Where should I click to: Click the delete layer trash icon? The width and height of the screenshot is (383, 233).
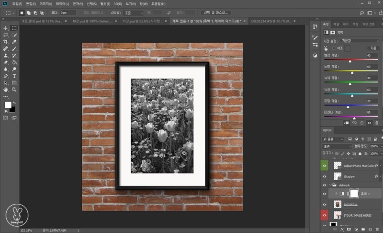(x=376, y=230)
